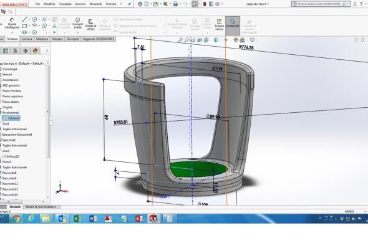Click the Home icon in title toolbar
Viewport: 368px width, 243px height.
click(140, 4)
